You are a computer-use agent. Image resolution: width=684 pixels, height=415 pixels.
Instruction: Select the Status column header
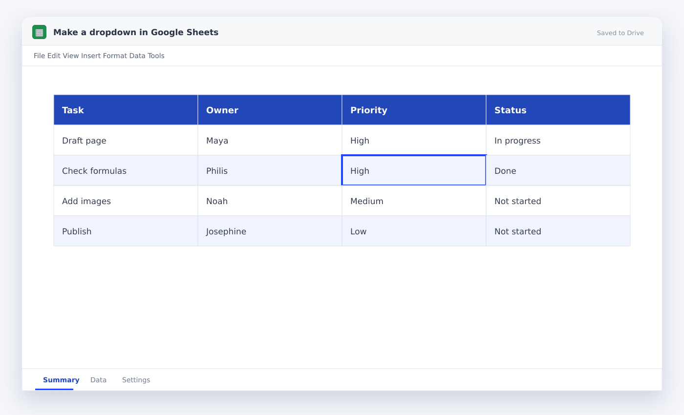coord(558,110)
